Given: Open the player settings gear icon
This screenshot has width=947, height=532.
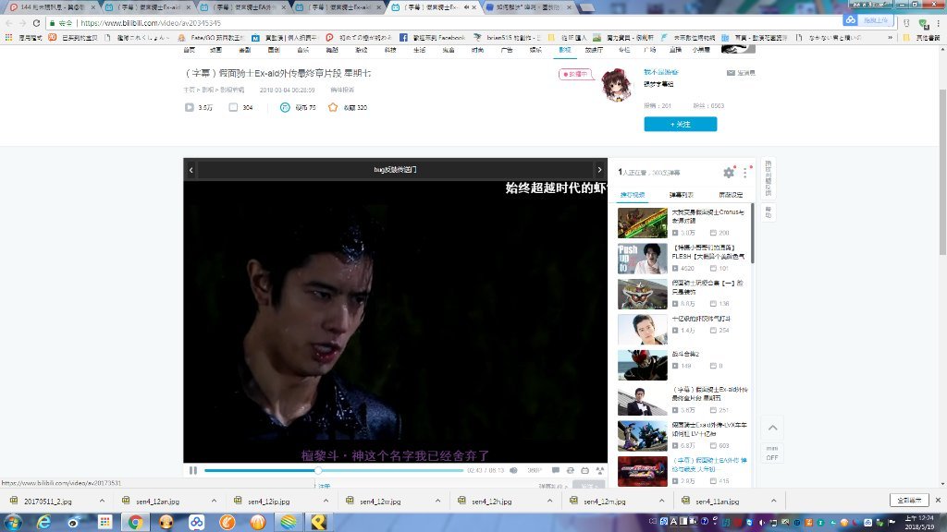Looking at the screenshot, I should 729,173.
